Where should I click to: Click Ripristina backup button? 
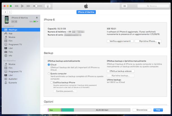point(121,76)
